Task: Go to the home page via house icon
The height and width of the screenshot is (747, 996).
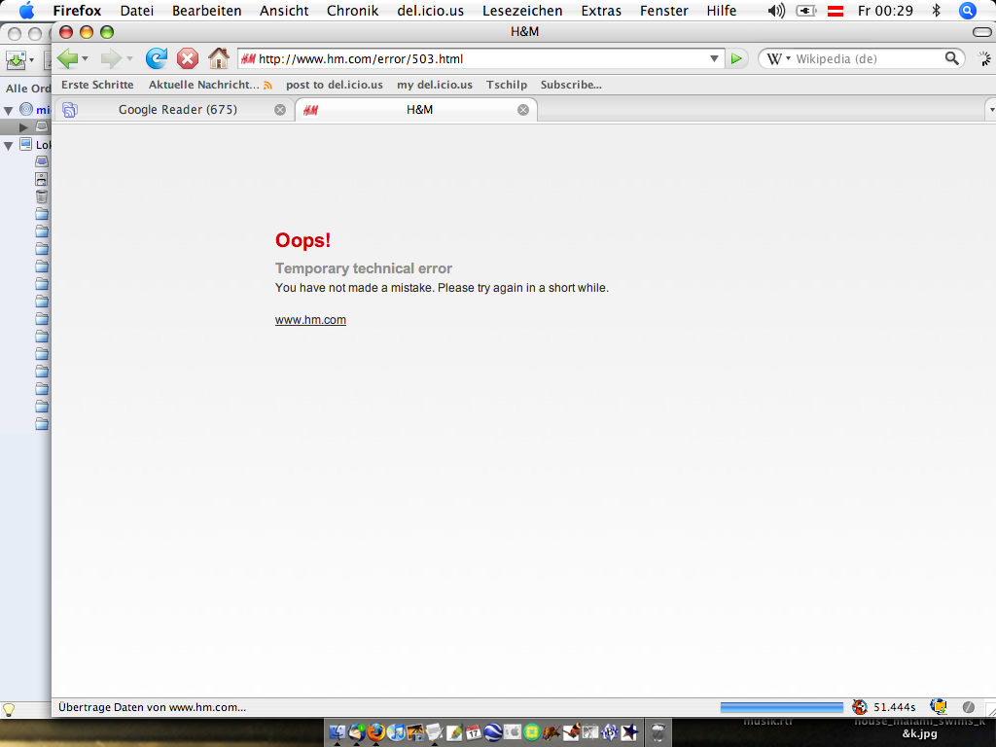Action: pos(219,58)
